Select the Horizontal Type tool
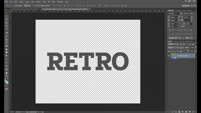Screen dimensions: 201x113 click(x=7, y=63)
